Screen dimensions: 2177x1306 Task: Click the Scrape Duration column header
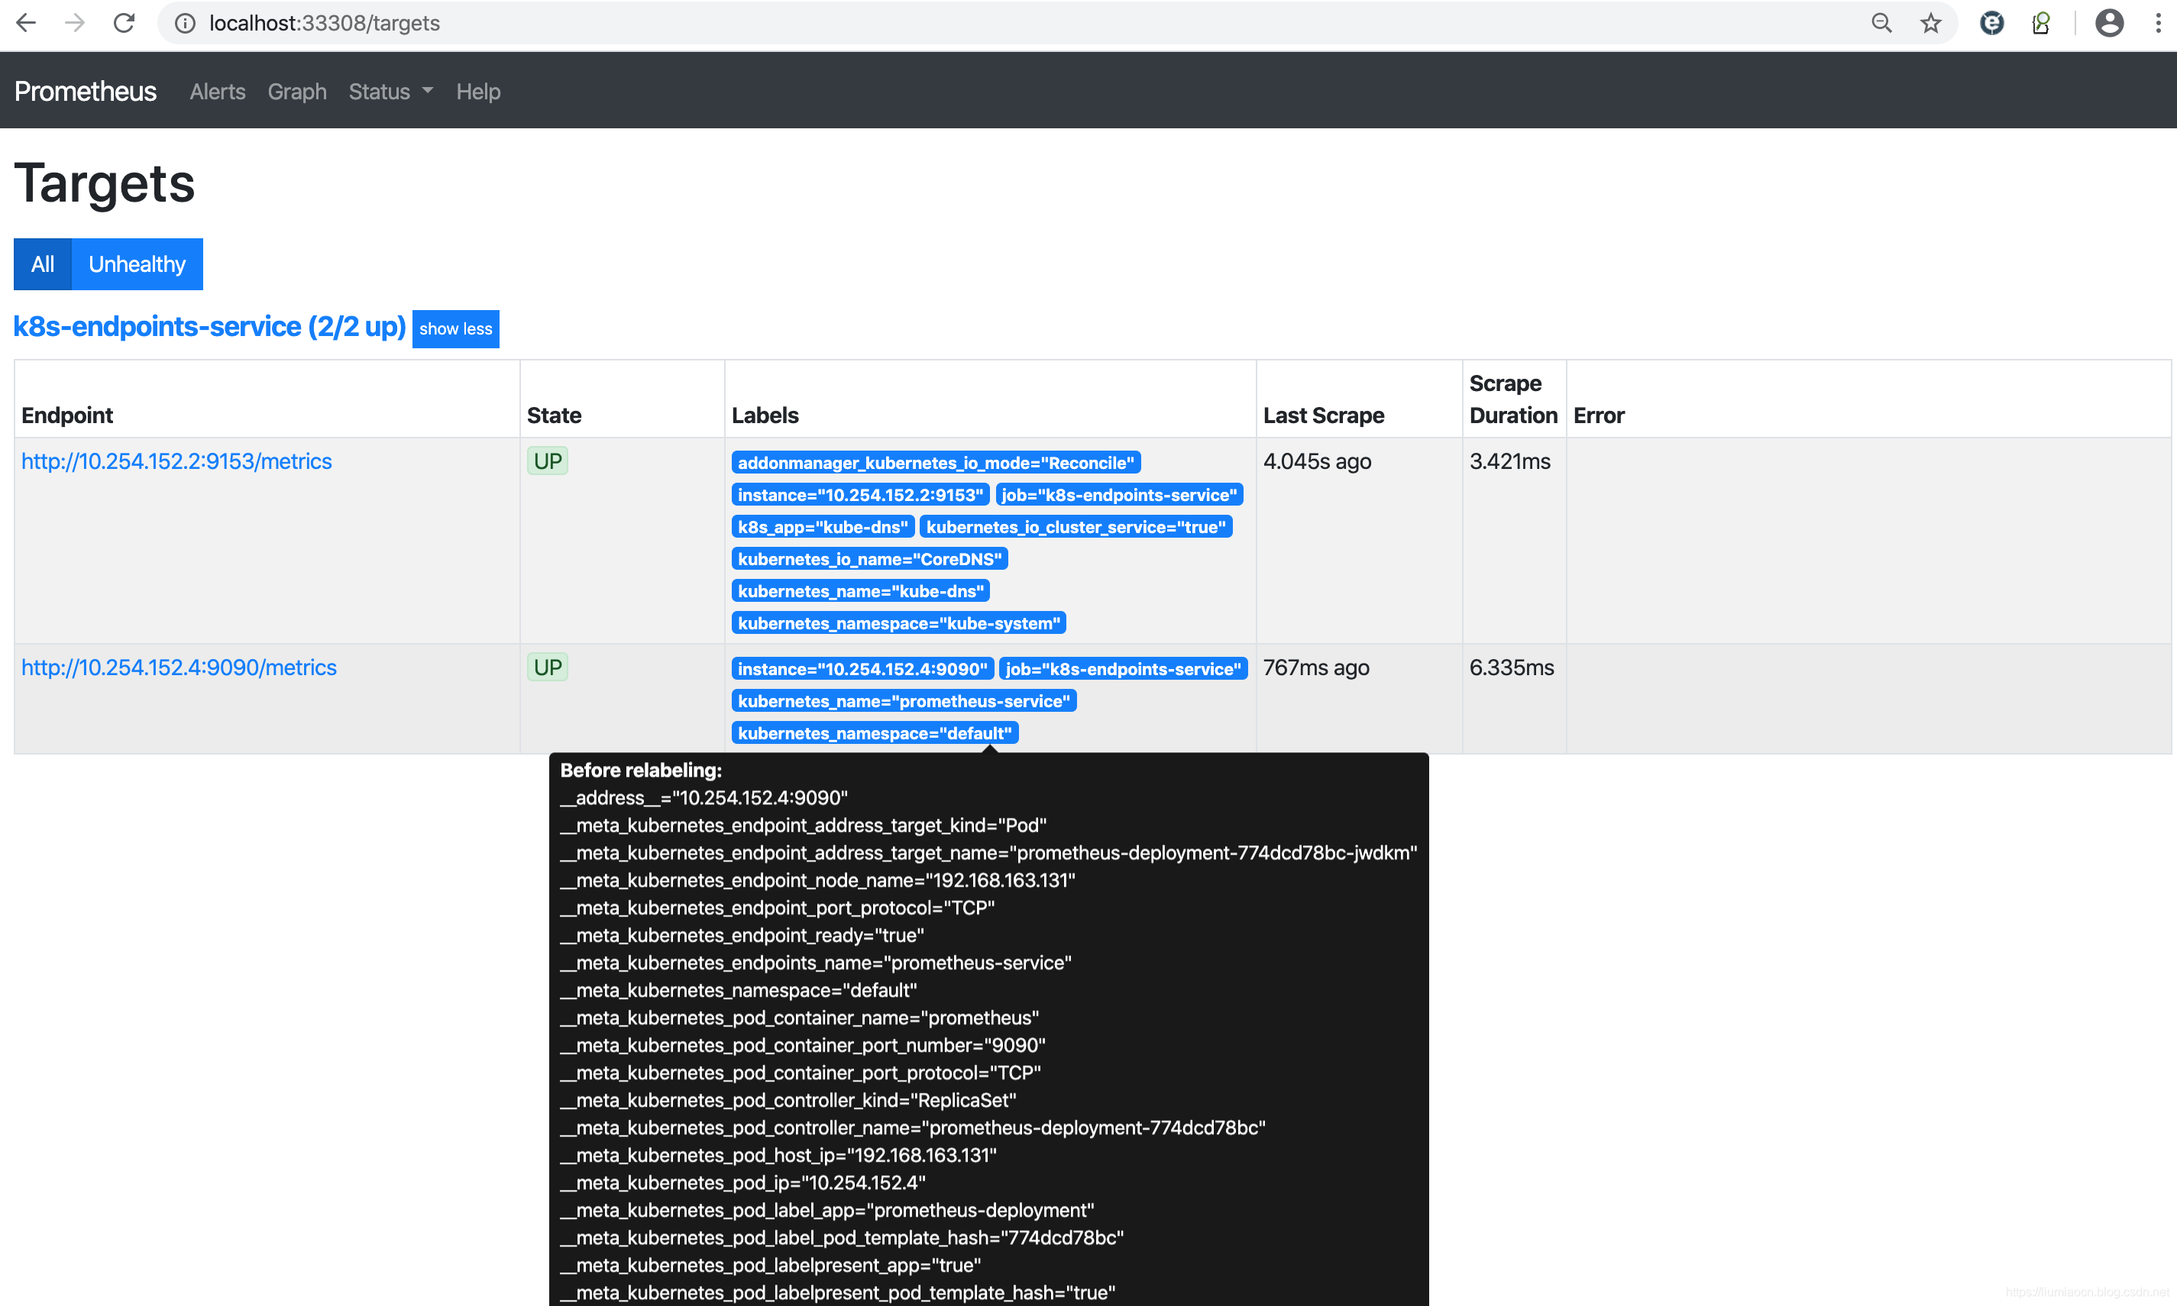(x=1513, y=399)
